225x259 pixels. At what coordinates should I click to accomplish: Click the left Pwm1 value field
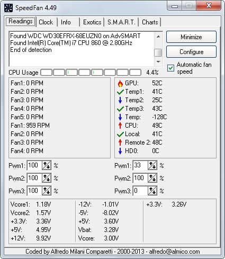(x=34, y=165)
